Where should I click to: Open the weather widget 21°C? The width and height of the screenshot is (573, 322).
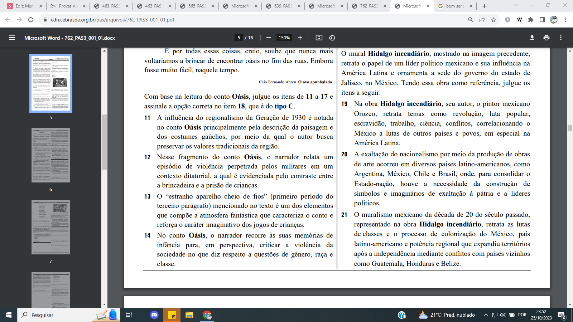click(447, 315)
